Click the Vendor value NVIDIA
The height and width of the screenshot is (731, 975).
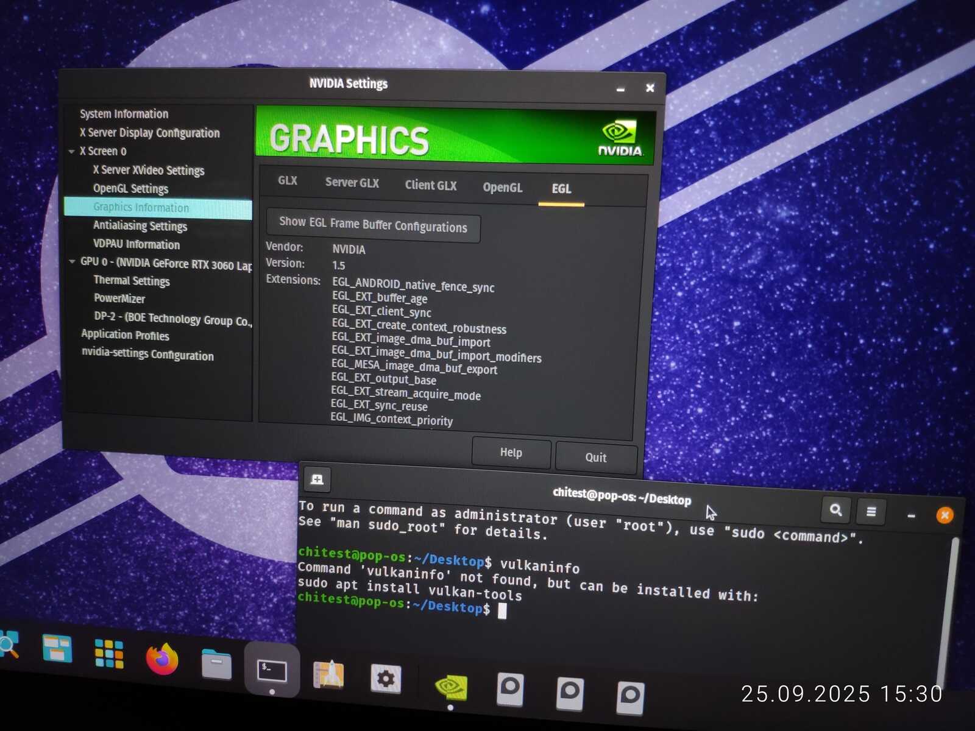pyautogui.click(x=349, y=250)
